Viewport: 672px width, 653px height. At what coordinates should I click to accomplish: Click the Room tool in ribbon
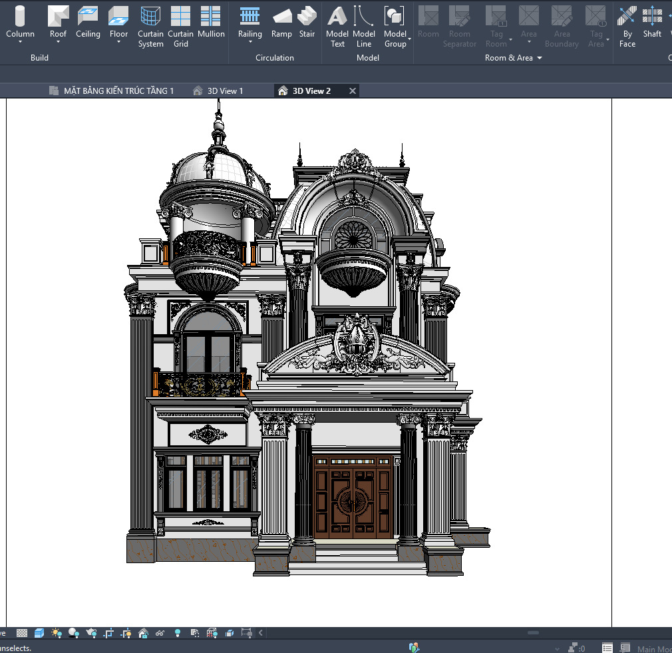[428, 22]
